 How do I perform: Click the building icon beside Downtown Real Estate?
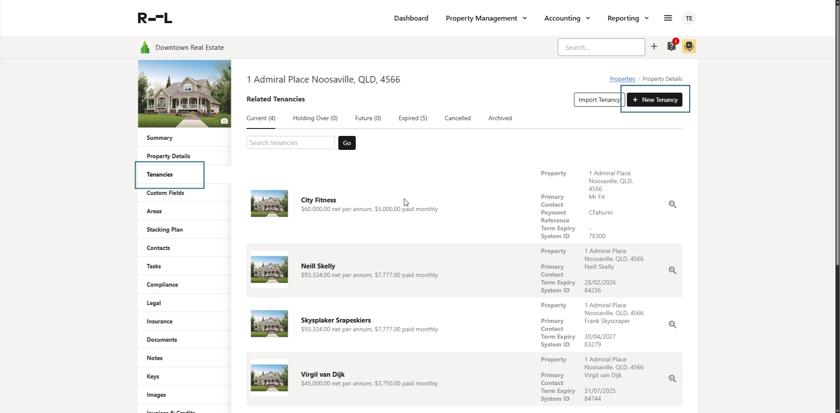point(145,47)
